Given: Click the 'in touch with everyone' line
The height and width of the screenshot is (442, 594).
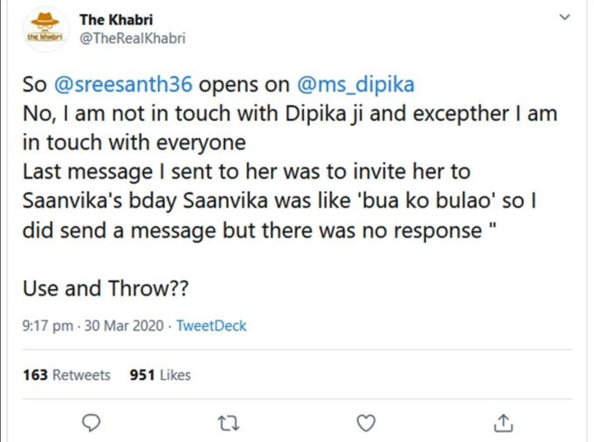Looking at the screenshot, I should [x=135, y=142].
